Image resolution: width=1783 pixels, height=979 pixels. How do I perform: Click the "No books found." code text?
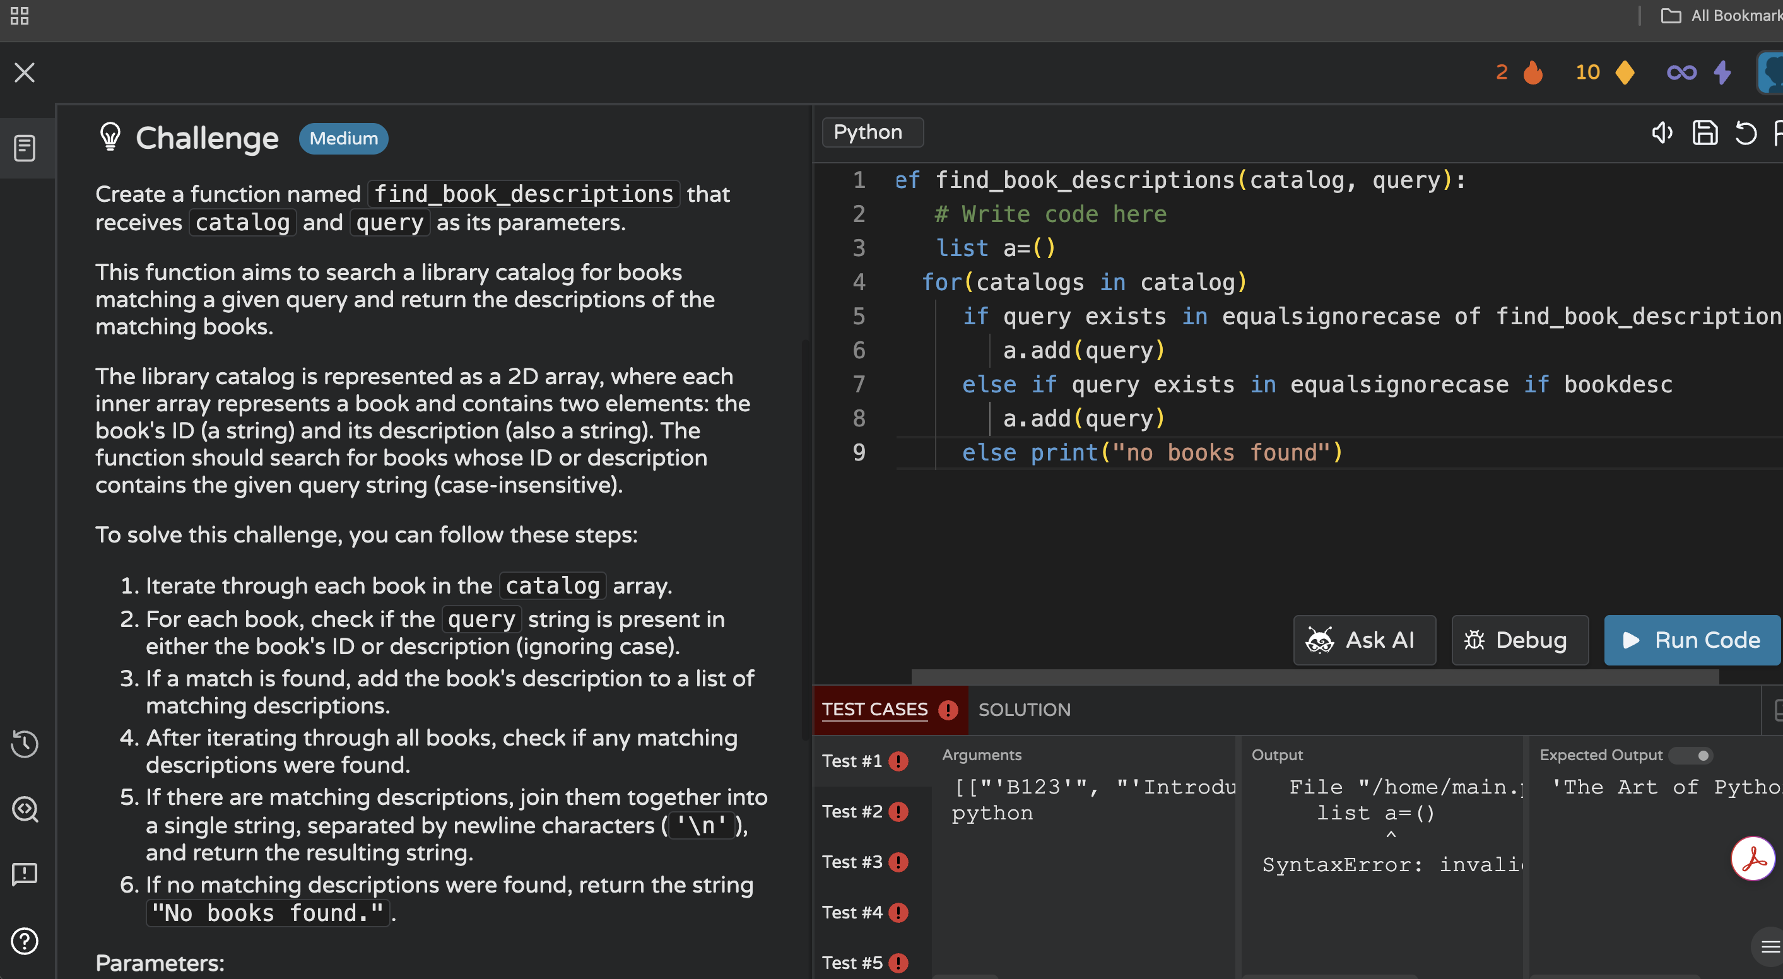(268, 913)
